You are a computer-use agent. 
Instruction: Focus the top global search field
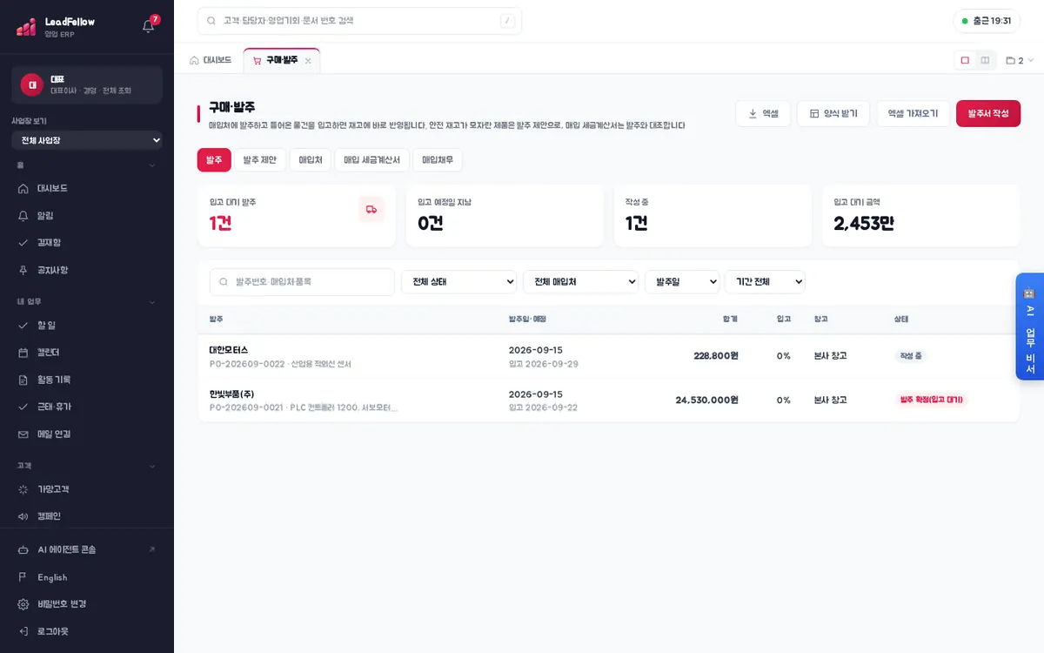pyautogui.click(x=359, y=21)
